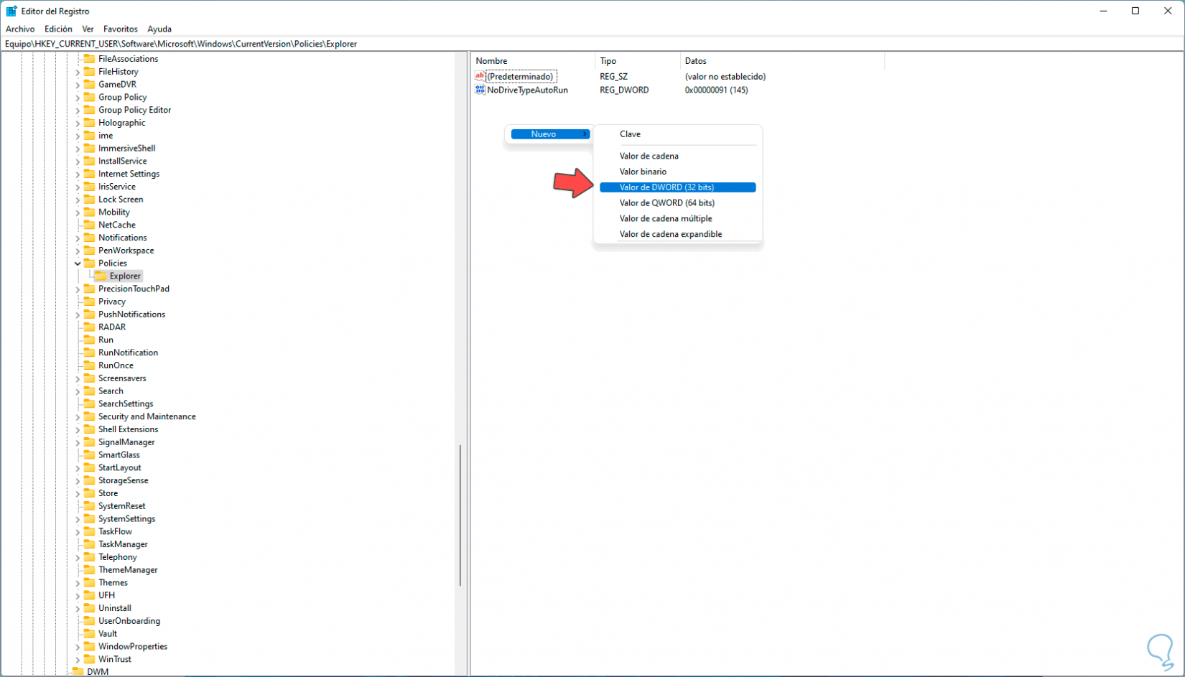Select the SearchSettings key label
The image size is (1185, 677).
point(126,403)
